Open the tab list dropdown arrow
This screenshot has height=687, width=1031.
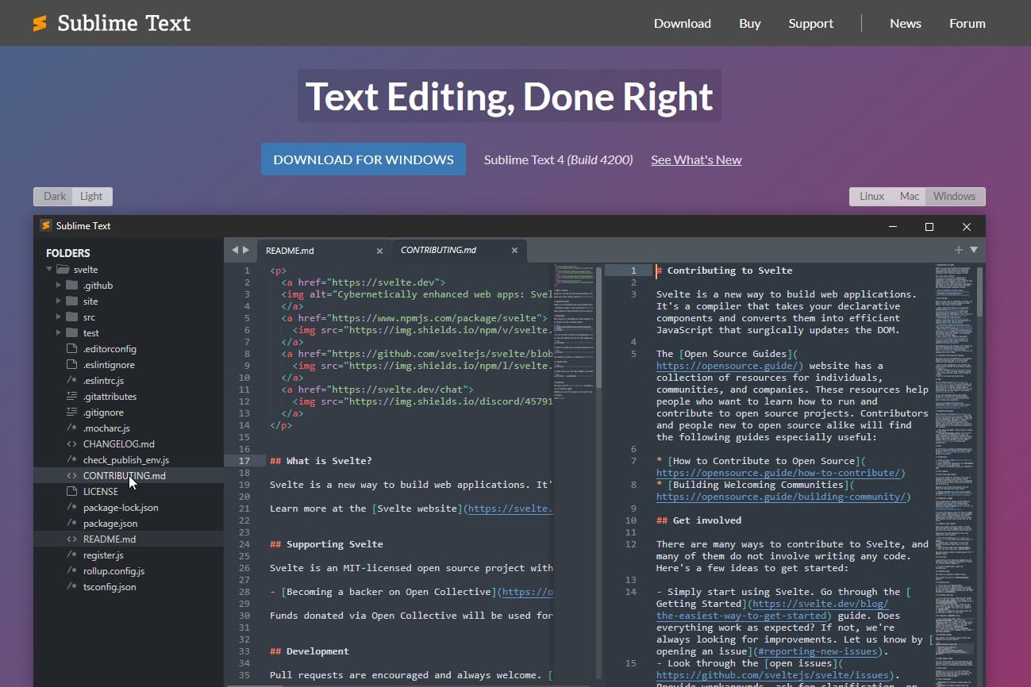click(x=974, y=250)
